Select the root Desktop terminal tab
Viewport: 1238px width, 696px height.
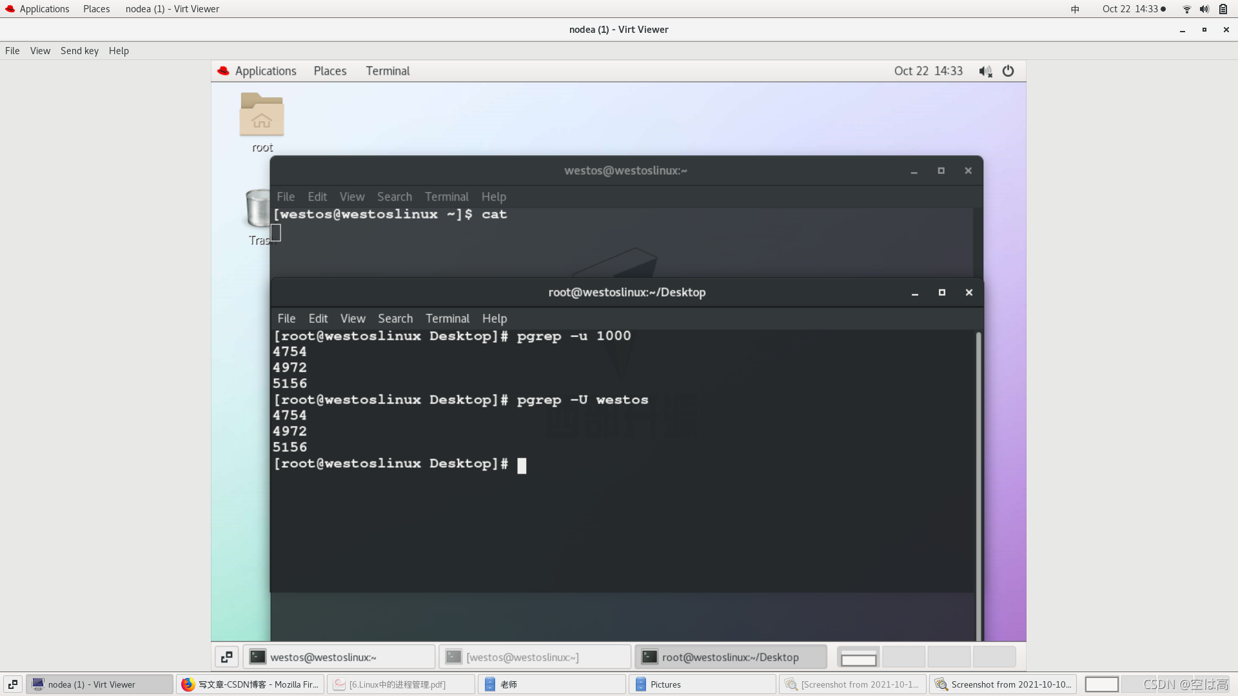(729, 657)
